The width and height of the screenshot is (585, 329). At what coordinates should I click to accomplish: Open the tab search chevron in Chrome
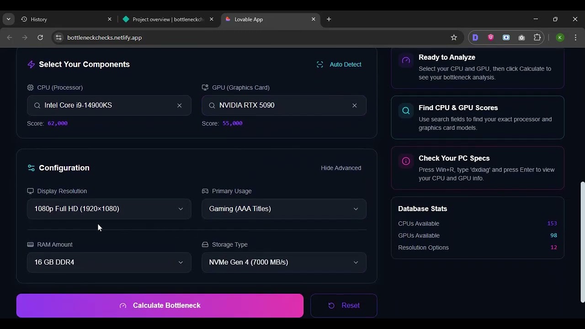point(8,19)
